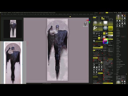Expand the Geometry subpalette
Viewport: 128px width, 96px height.
[x=118, y=31]
